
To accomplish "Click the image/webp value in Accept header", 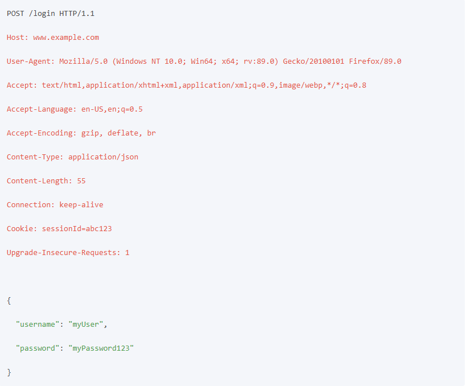I will pos(300,85).
